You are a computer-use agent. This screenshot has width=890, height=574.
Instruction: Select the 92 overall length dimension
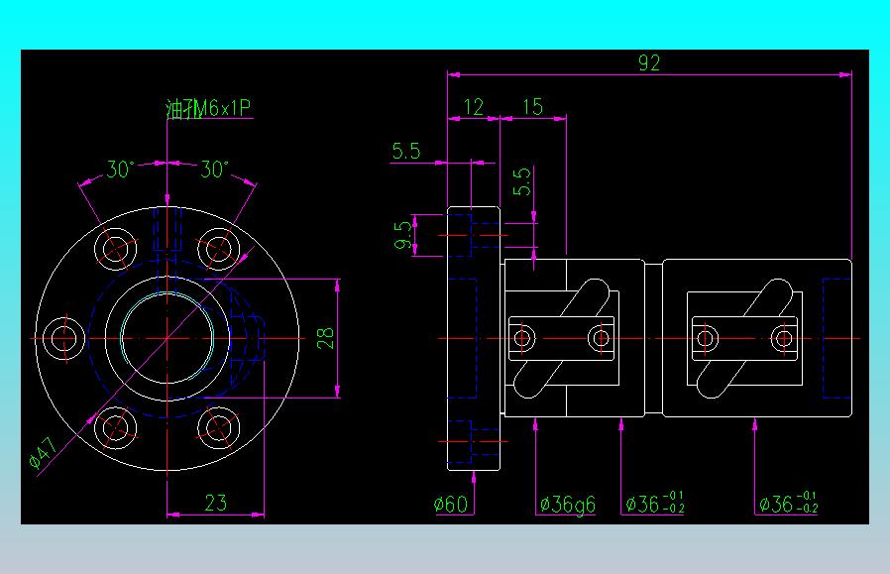tap(649, 62)
